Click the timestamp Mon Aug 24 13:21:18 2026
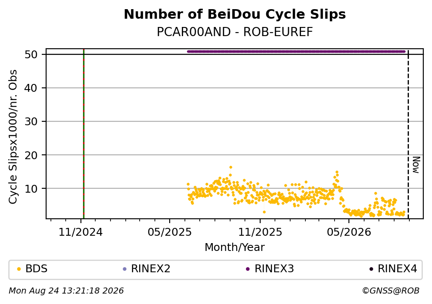The height and width of the screenshot is (304, 432). (x=66, y=291)
